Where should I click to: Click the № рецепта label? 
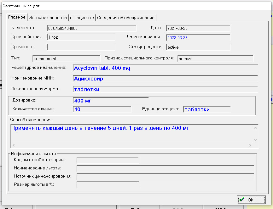23,28
